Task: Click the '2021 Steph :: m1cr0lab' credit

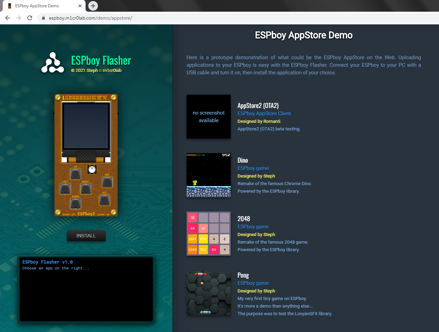Action: 96,71
